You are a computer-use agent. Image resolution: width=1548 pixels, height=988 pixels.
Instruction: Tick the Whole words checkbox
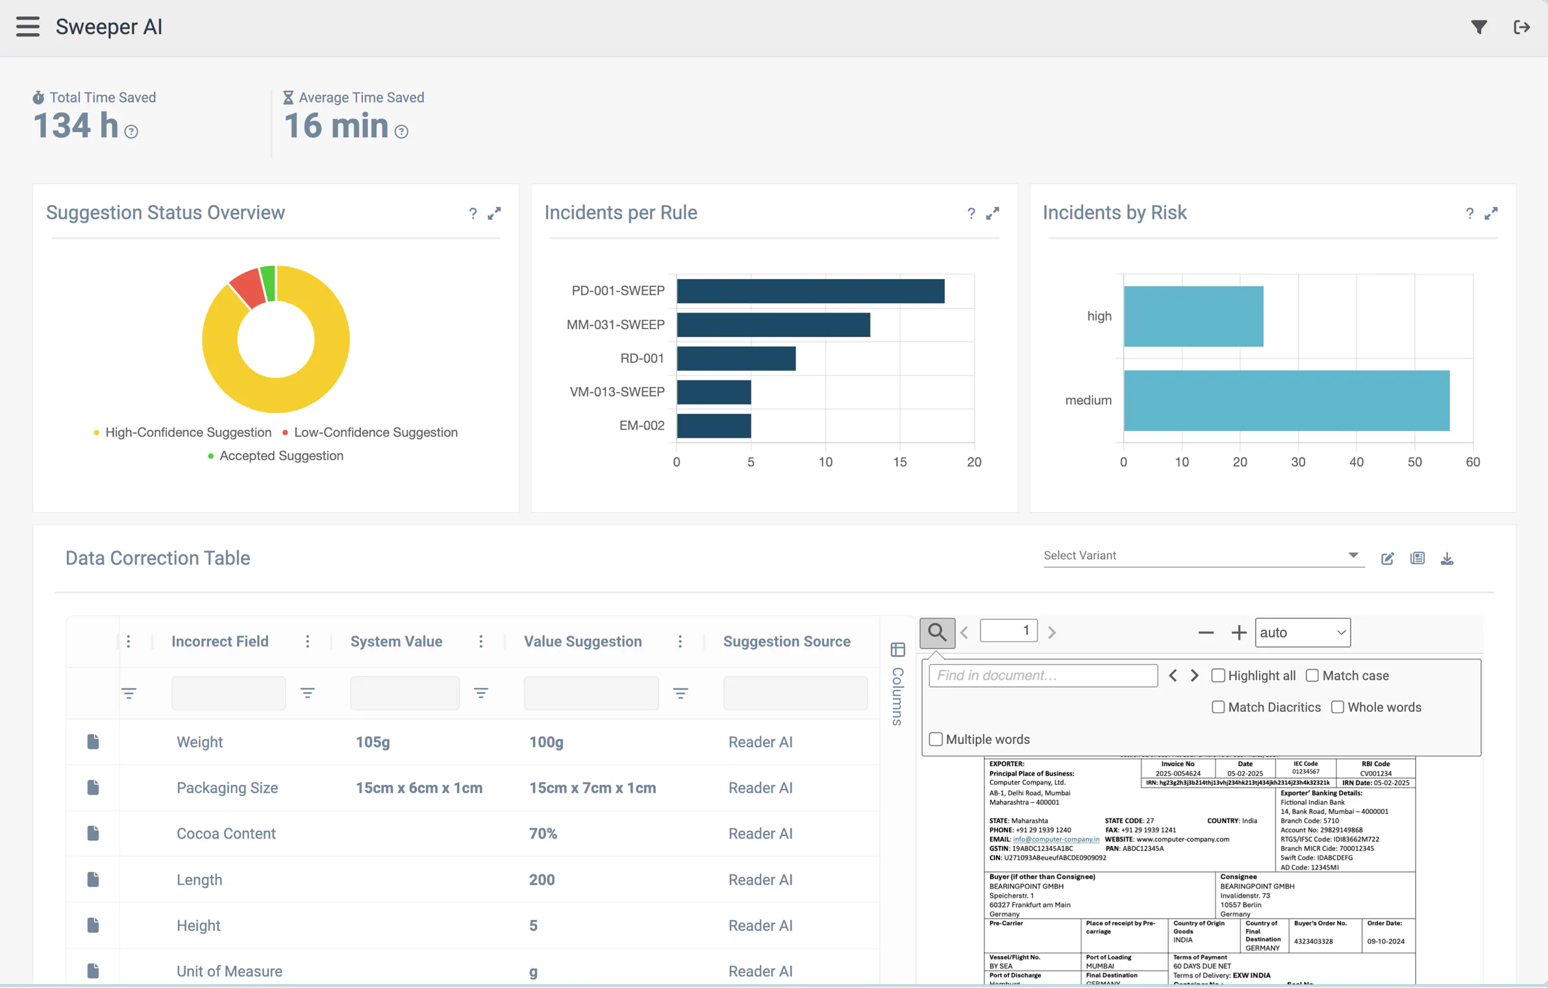point(1338,707)
